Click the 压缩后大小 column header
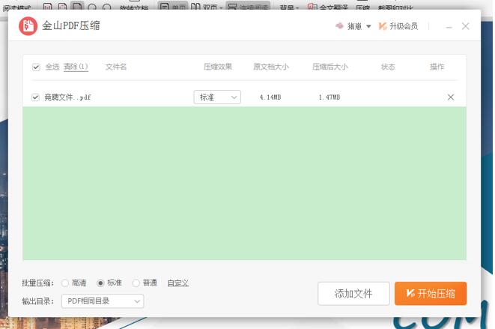This screenshot has width=495, height=329. pos(330,67)
